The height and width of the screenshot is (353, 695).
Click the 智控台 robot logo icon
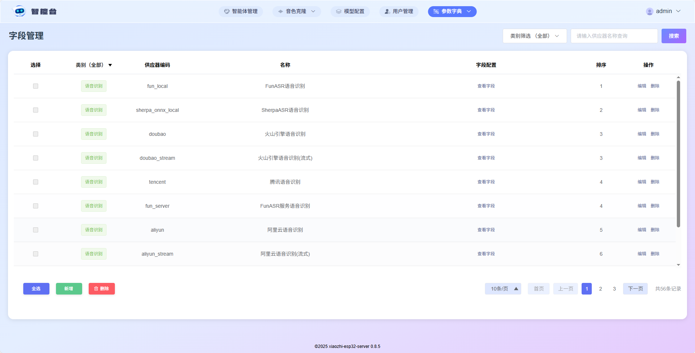coord(19,11)
